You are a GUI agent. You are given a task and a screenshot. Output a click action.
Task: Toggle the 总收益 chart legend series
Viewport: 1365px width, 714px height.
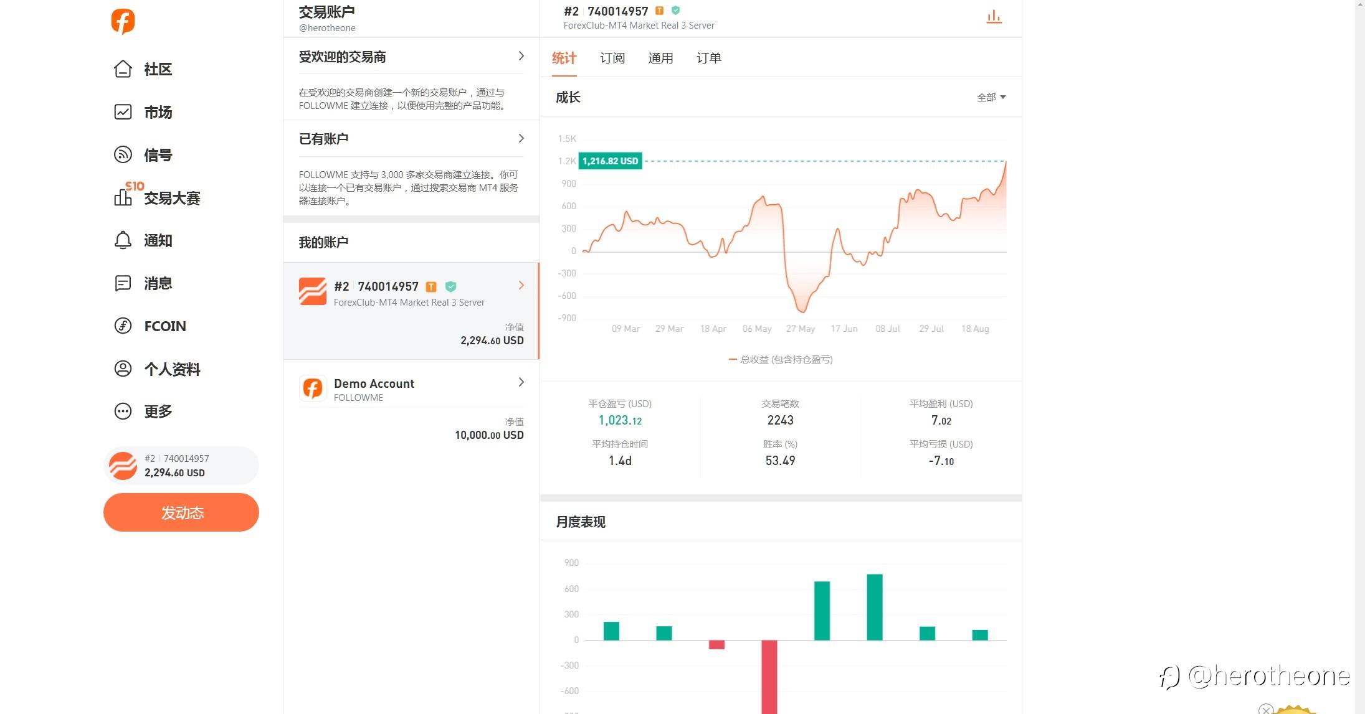(x=780, y=359)
